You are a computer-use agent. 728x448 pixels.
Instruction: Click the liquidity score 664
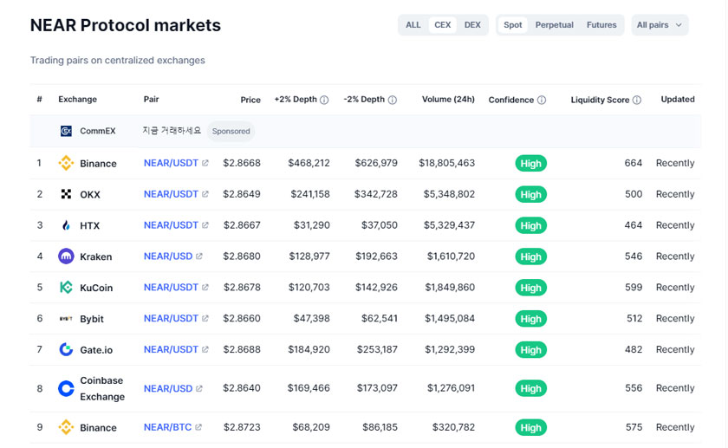point(634,163)
